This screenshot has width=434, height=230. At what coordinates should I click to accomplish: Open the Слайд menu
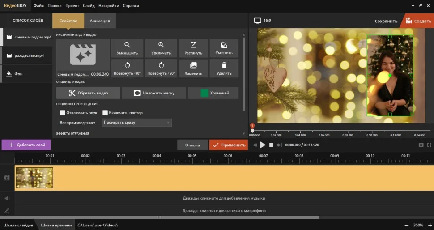pyautogui.click(x=89, y=6)
